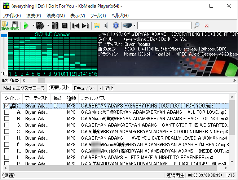Viewport: 238px width, 180px height.
Task: Select the 演奏リスト tab
Action: click(x=59, y=88)
